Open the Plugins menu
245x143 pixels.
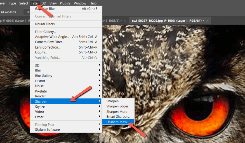click(65, 3)
